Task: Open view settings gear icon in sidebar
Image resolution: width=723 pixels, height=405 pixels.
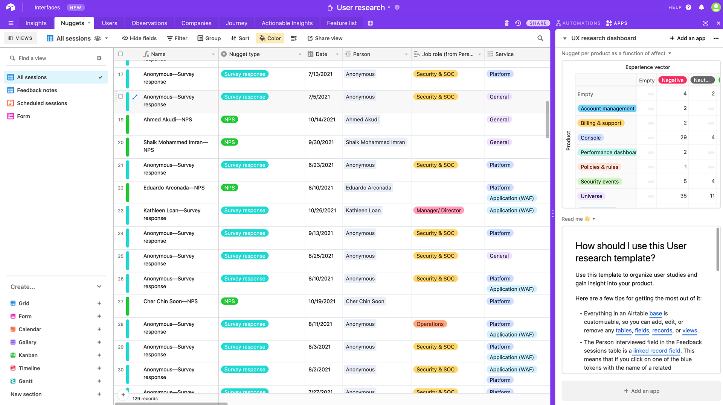Action: (99, 58)
